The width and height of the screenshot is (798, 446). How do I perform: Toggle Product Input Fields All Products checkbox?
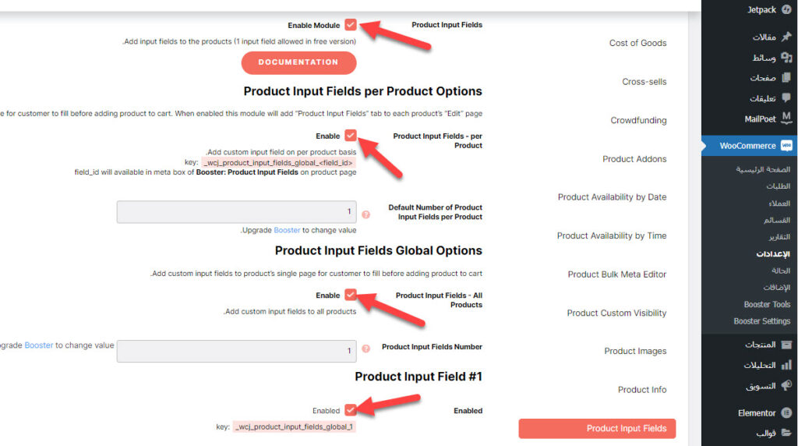pos(350,295)
